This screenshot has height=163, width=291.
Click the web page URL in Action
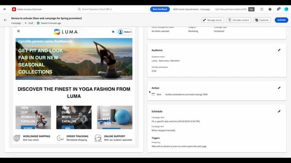(186, 94)
